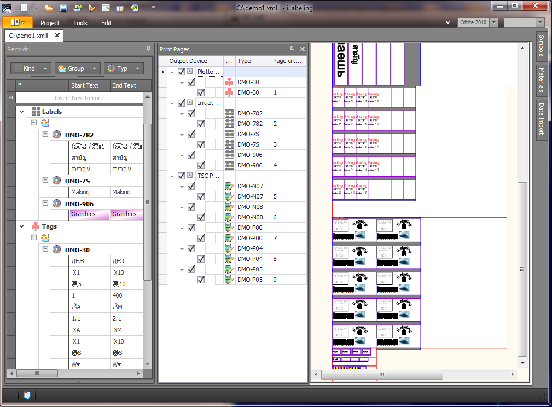Pin the Records panel
This screenshot has width=552, height=407.
coord(148,49)
